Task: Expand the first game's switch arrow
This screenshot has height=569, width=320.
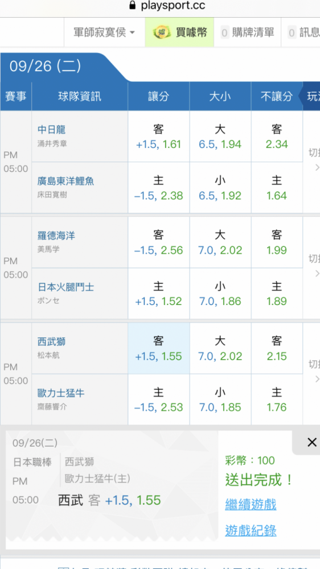Action: pos(318,168)
